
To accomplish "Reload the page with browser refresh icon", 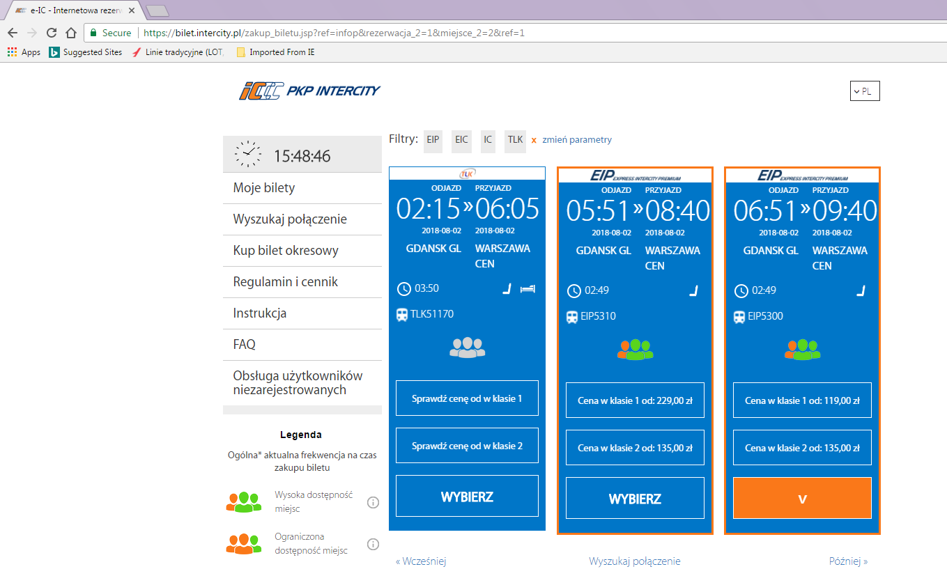I will point(52,33).
